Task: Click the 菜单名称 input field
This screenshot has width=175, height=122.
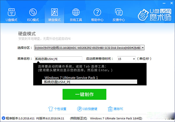Action: click(x=58, y=59)
